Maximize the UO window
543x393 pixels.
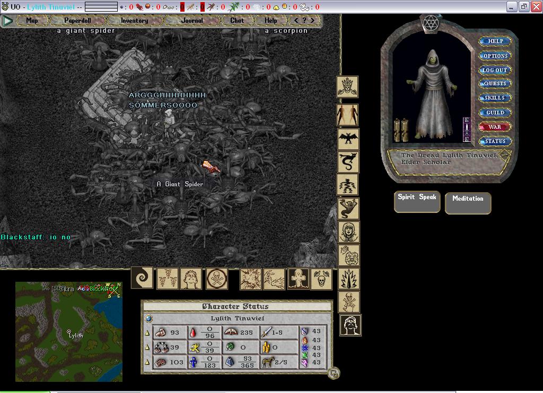click(523, 6)
